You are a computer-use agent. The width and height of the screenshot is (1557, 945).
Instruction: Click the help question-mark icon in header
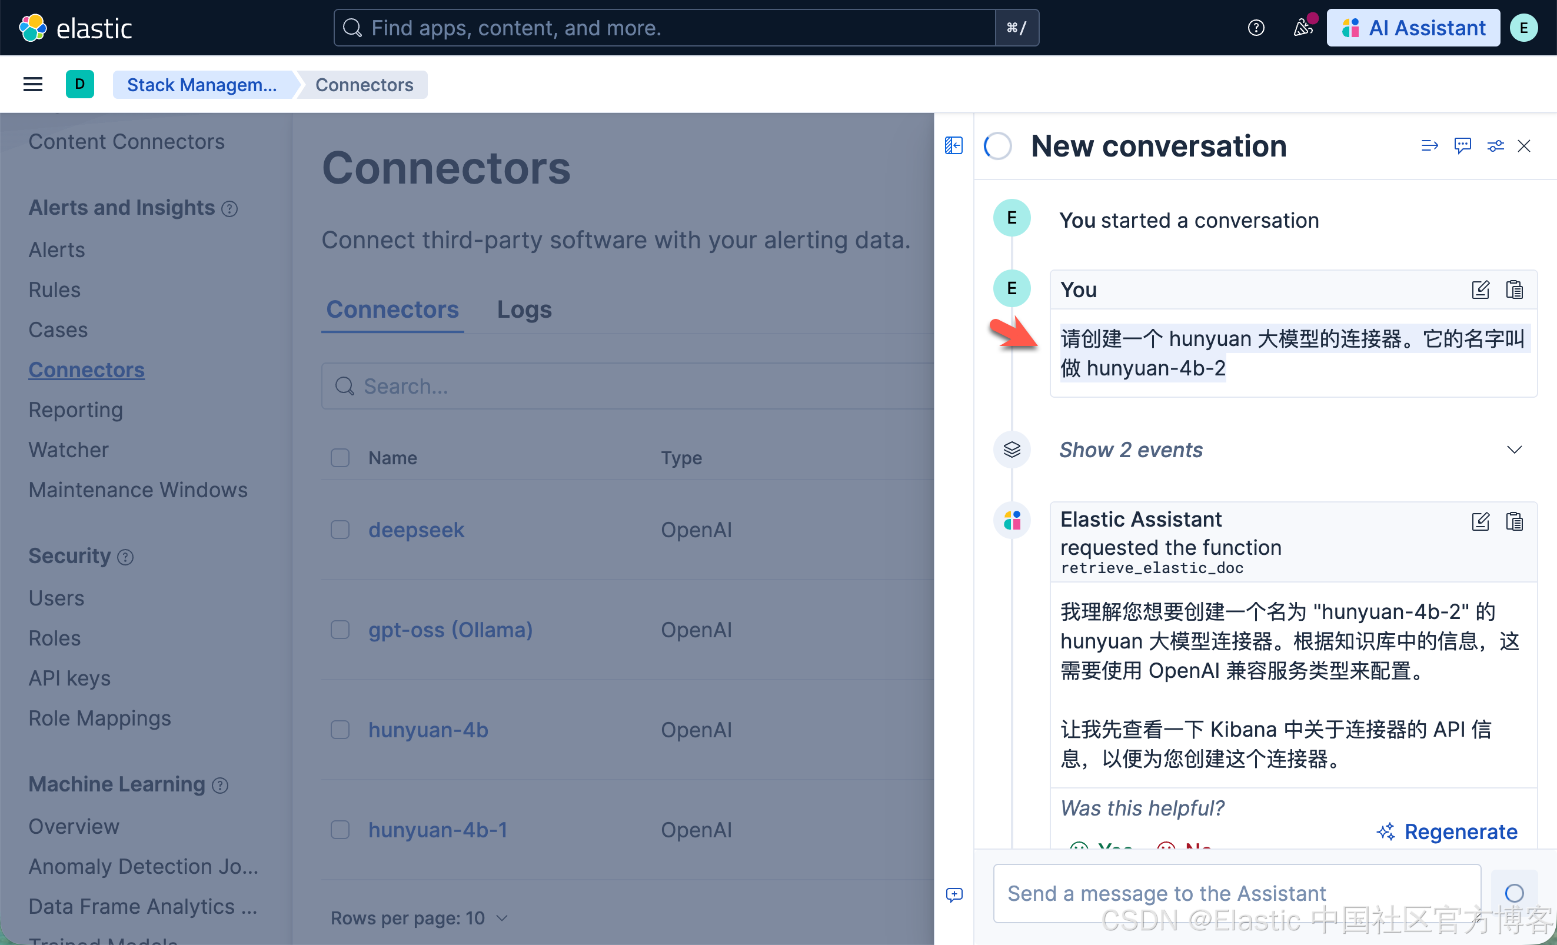[x=1256, y=28]
